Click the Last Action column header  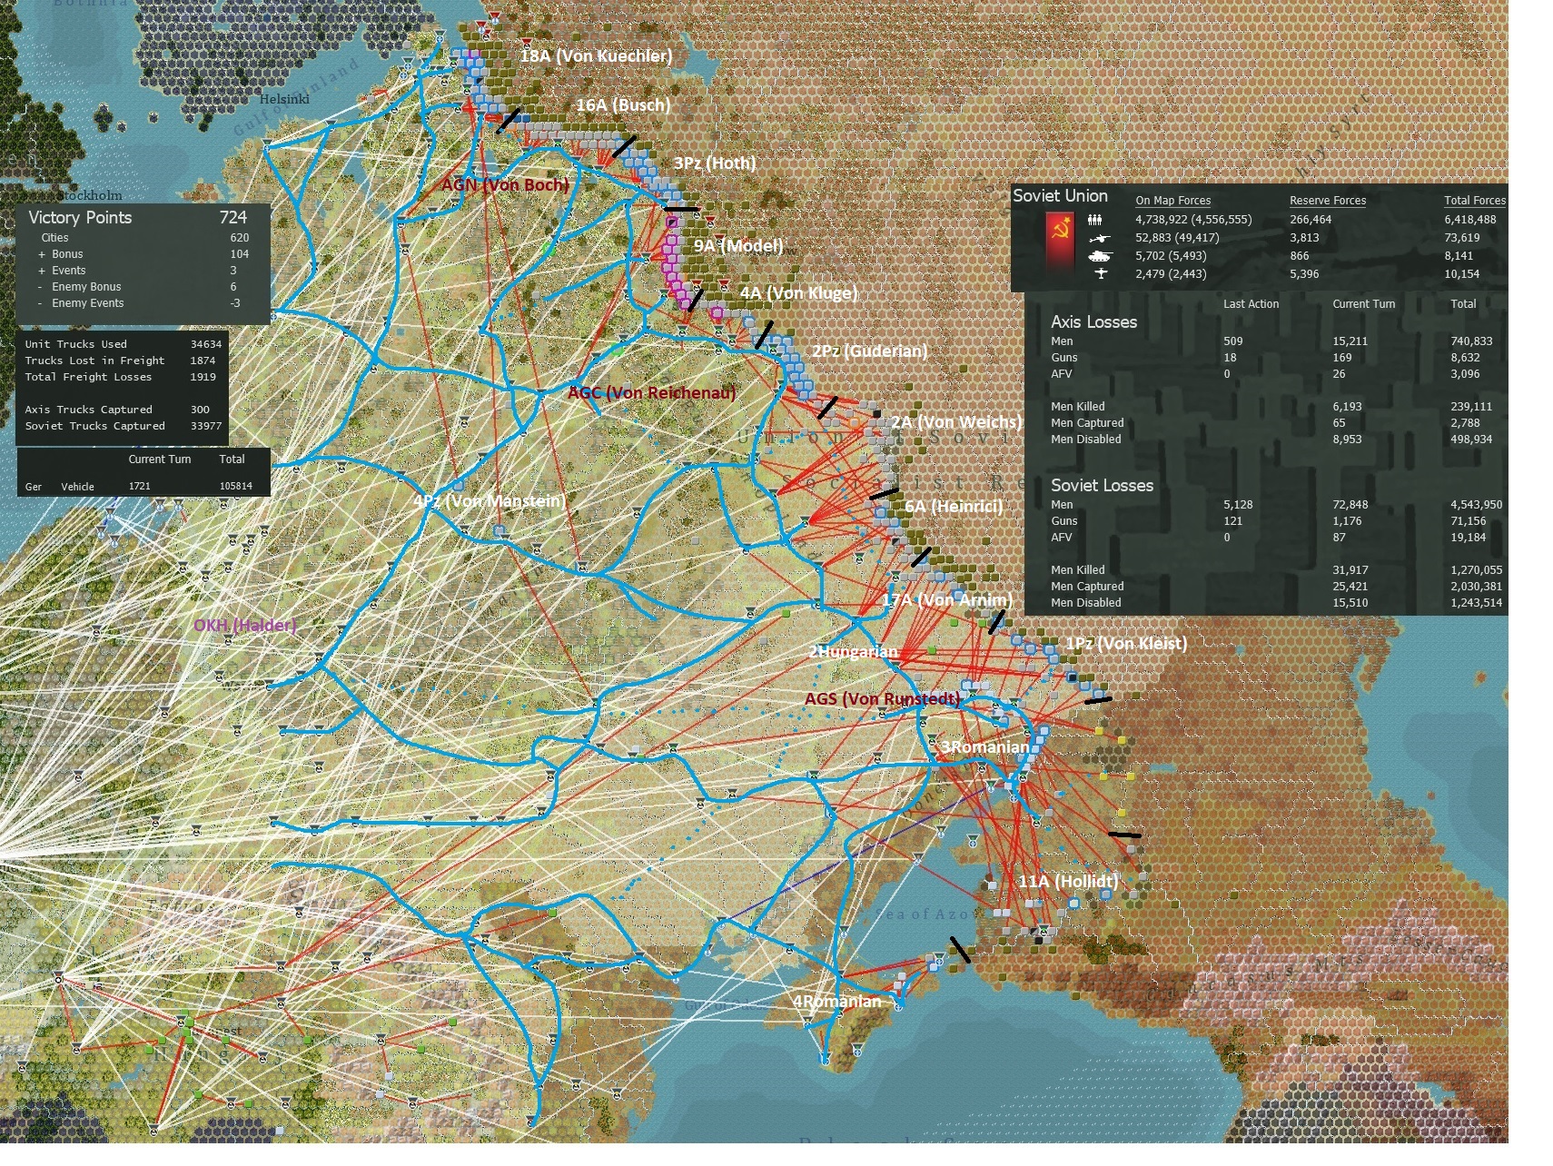[x=1251, y=304]
